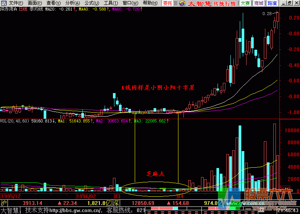The height and width of the screenshot is (214, 300).
Task: Open the 文件(F) menu
Action: pyautogui.click(x=16, y=3)
